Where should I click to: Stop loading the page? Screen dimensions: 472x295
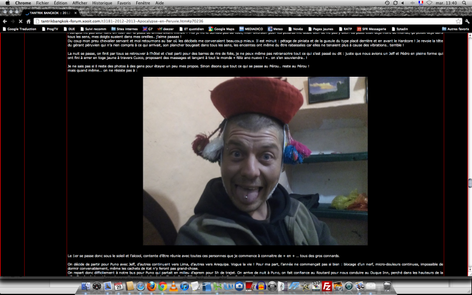[x=21, y=21]
